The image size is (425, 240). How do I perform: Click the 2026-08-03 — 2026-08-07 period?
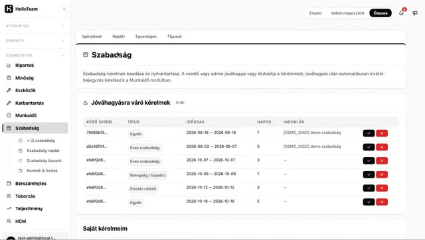click(211, 147)
